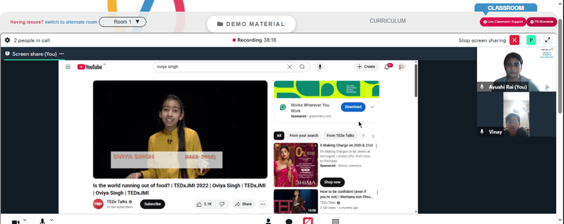Open participants people icon at bottom
This screenshot has height=224, width=564.
[x=268, y=221]
